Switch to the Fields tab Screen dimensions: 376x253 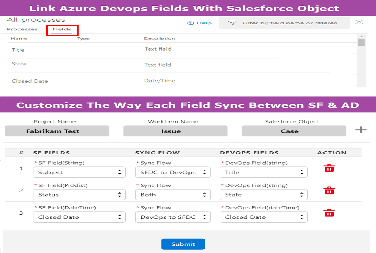click(x=62, y=29)
